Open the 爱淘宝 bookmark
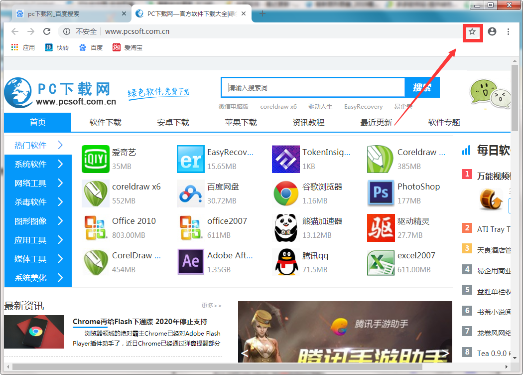 [128, 47]
